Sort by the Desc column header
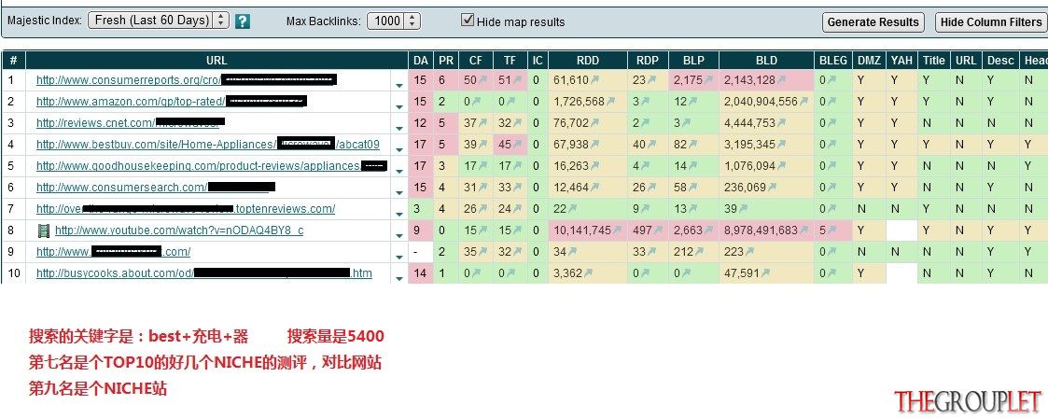The image size is (1048, 419). [x=1000, y=60]
